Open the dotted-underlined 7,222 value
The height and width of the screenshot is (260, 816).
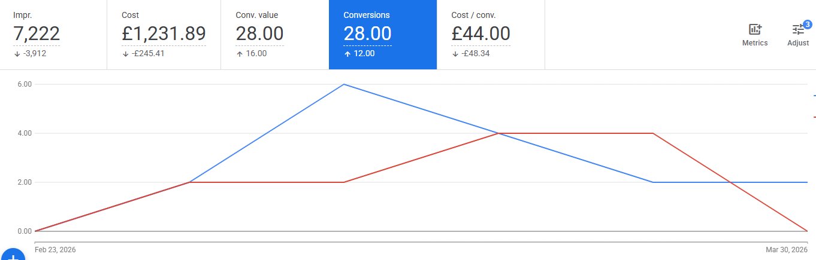point(37,34)
